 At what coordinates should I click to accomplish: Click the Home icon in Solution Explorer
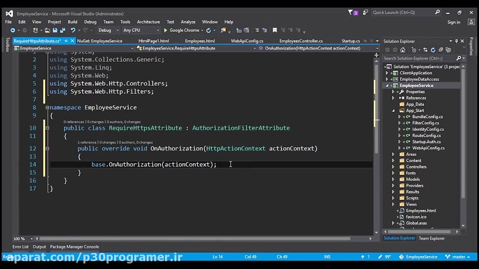click(x=403, y=50)
